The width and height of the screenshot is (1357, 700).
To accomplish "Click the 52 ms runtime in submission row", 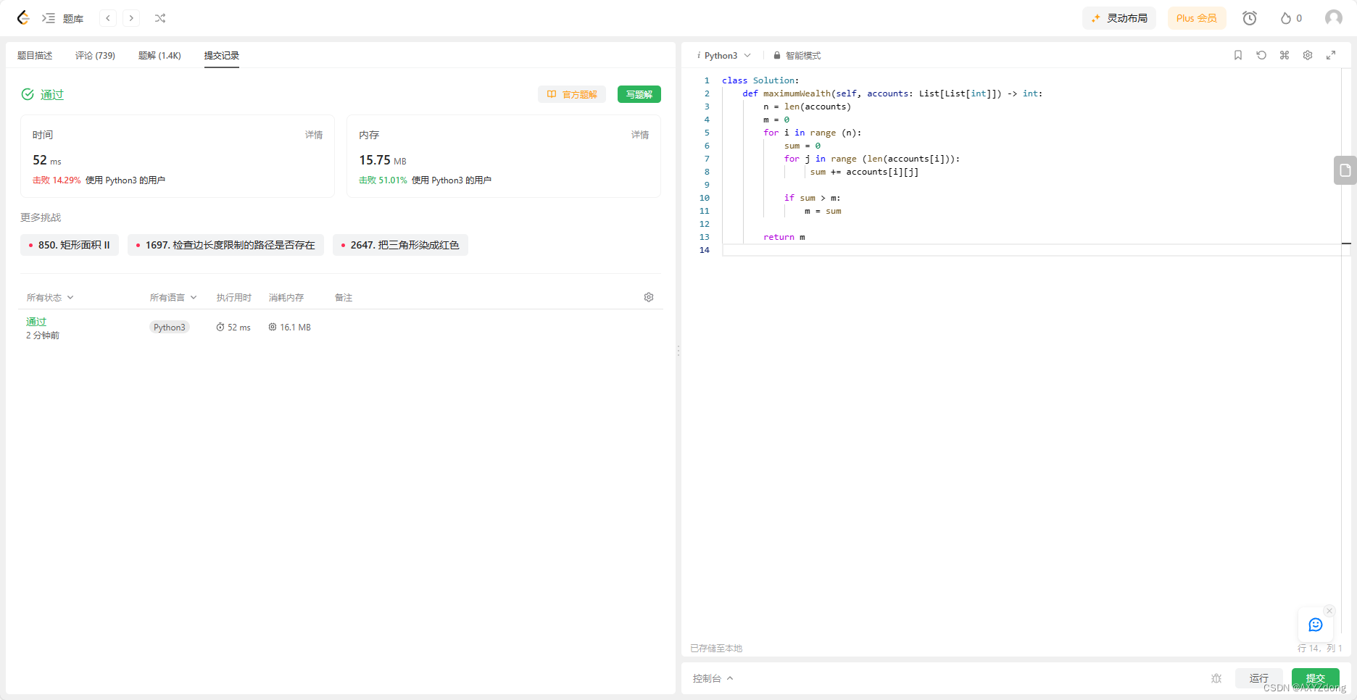I will coord(233,328).
